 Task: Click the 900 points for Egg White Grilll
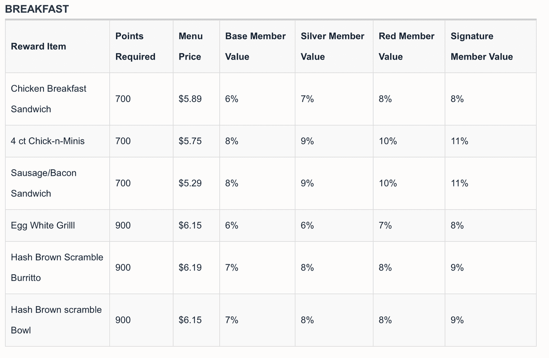[x=123, y=226]
